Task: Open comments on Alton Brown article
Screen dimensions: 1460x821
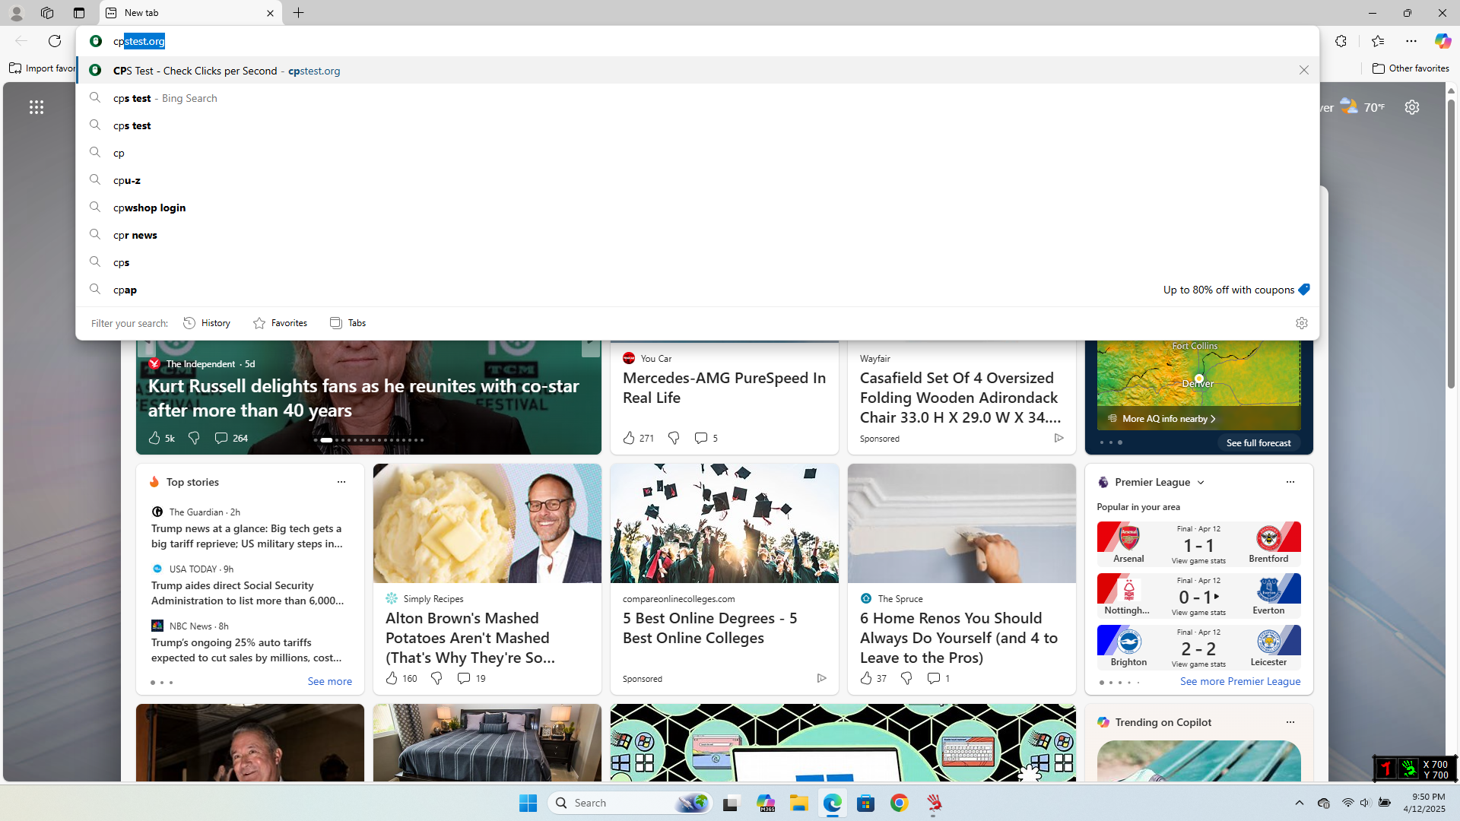Action: point(471,678)
